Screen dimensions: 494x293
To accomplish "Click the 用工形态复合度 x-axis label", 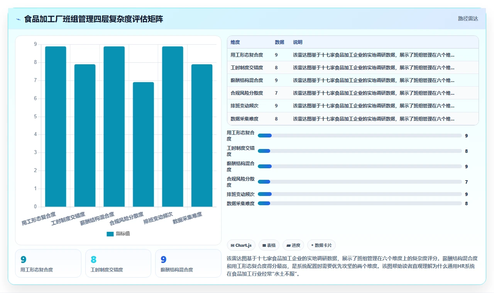I will [39, 218].
